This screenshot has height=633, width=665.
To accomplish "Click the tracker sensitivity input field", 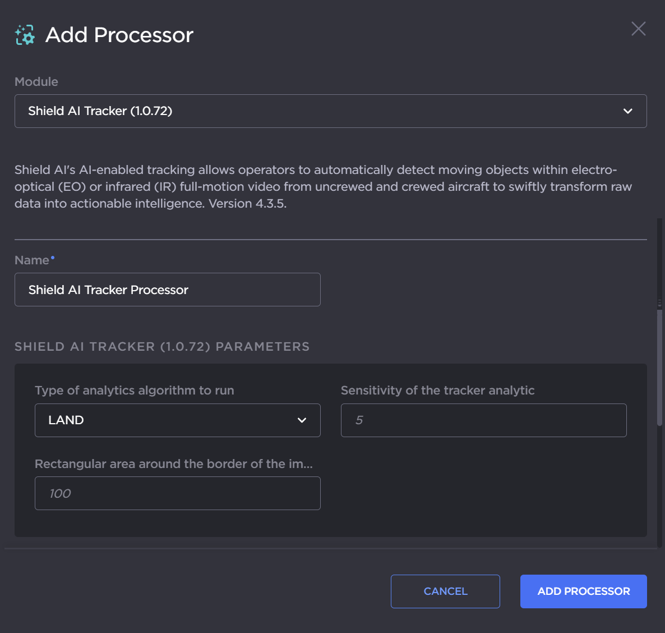I will point(483,420).
